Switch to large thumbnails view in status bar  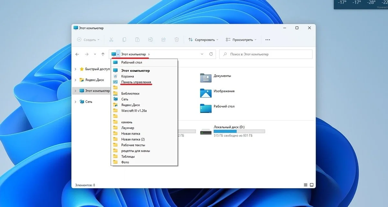[x=312, y=185]
